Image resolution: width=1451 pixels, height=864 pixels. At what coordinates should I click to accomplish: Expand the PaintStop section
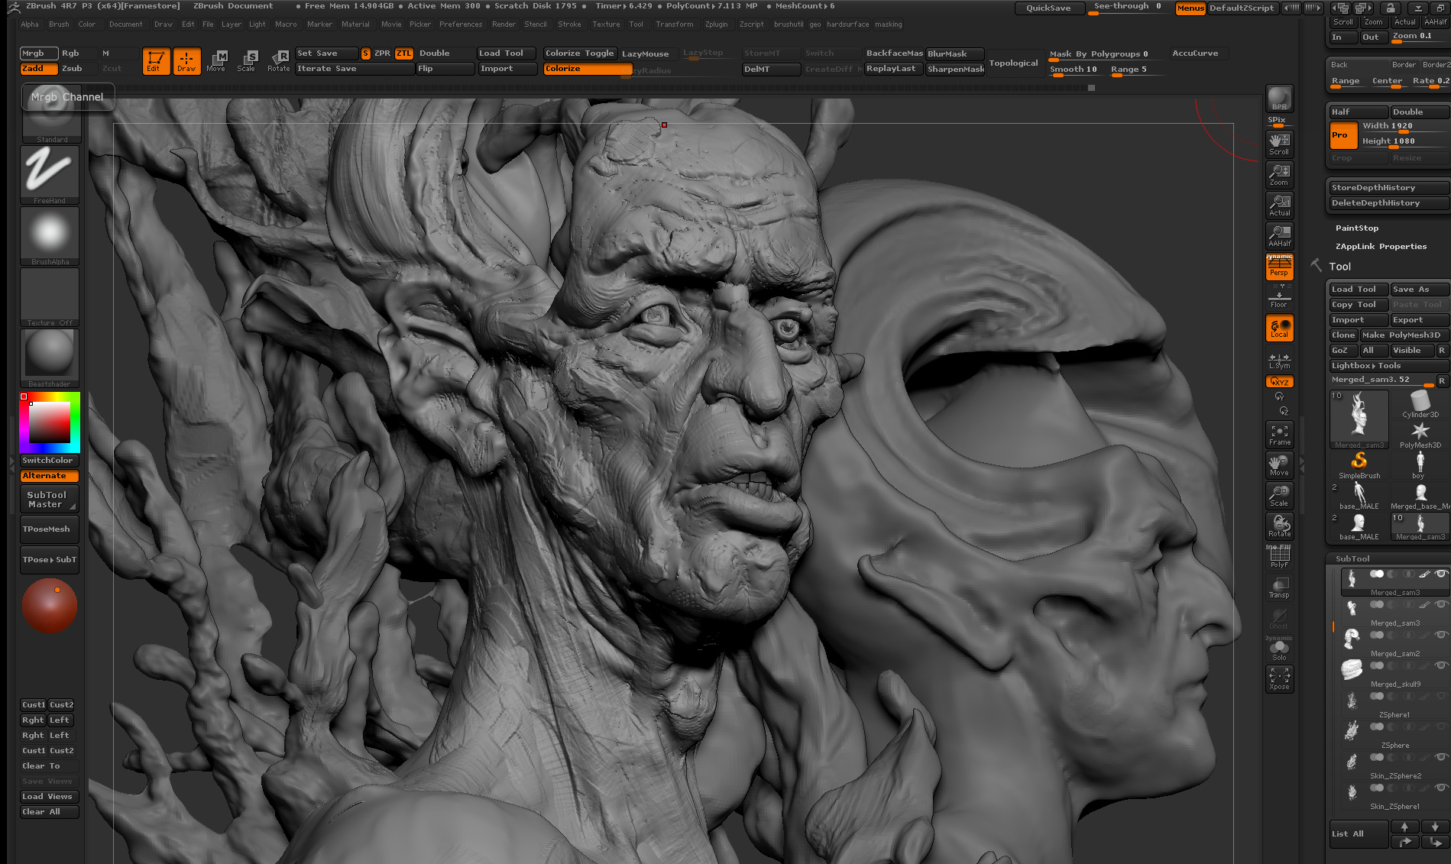click(1357, 228)
